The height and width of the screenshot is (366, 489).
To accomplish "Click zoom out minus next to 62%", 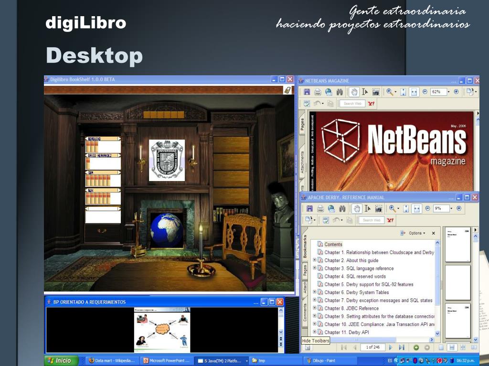I will click(425, 92).
